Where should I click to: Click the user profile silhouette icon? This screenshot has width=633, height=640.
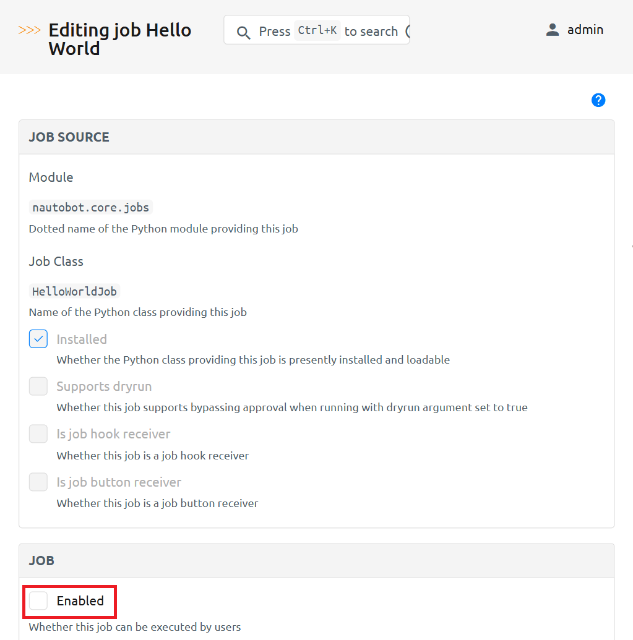point(553,30)
